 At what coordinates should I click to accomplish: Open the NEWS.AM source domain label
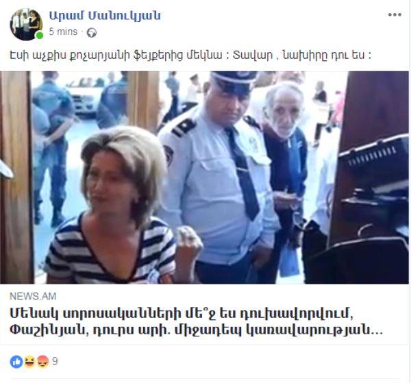click(33, 297)
